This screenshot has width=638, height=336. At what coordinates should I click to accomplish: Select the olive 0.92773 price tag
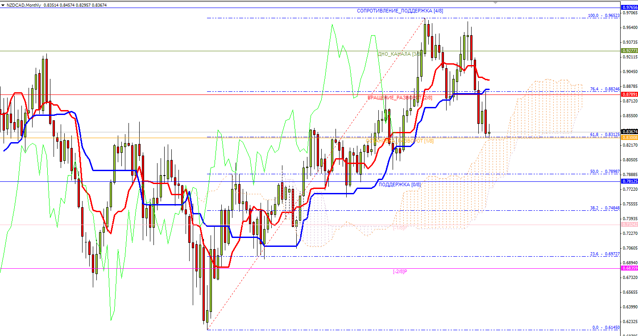(x=629, y=51)
